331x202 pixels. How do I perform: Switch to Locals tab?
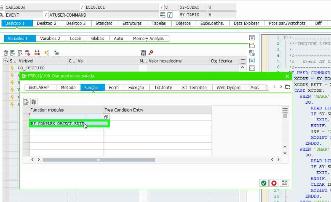pyautogui.click(x=76, y=38)
